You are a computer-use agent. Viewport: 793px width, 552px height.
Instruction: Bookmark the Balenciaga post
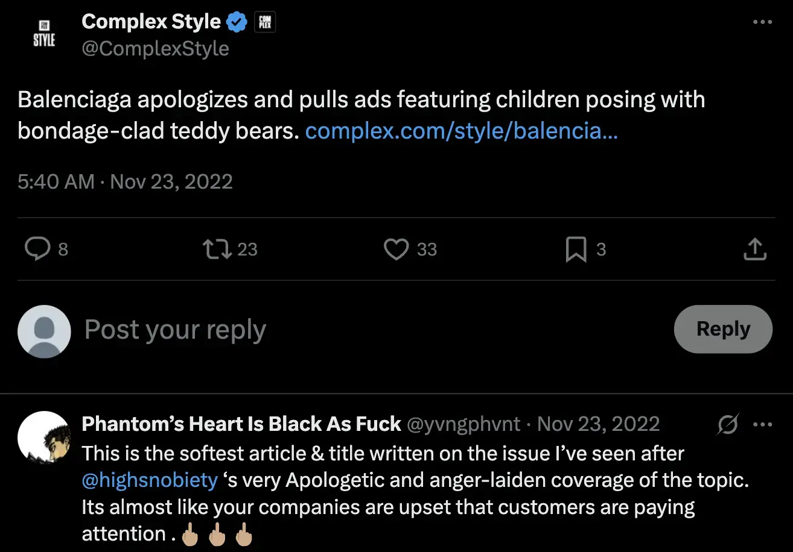click(576, 249)
